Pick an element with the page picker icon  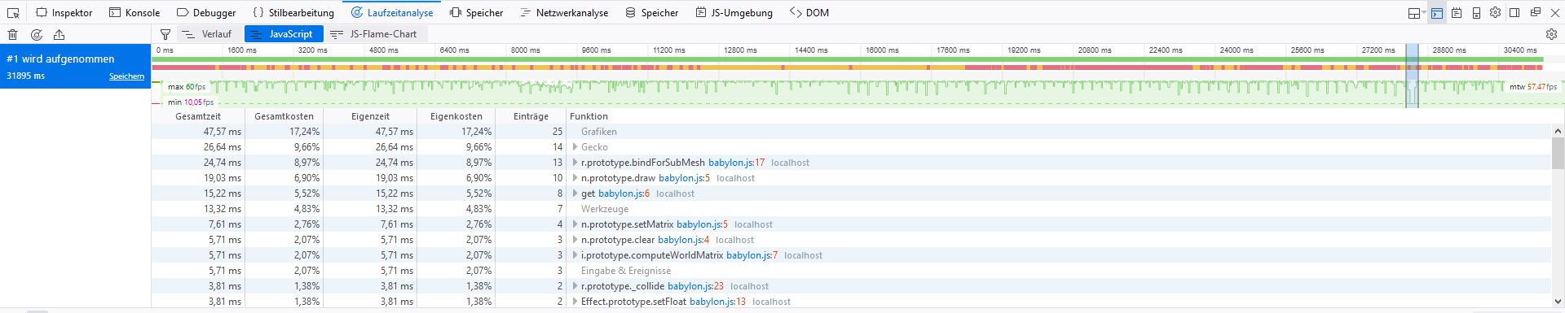click(x=13, y=12)
